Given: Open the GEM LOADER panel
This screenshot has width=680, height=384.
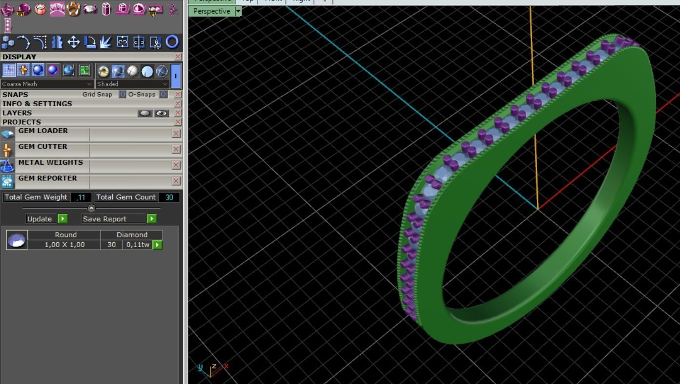Looking at the screenshot, I should [x=43, y=131].
